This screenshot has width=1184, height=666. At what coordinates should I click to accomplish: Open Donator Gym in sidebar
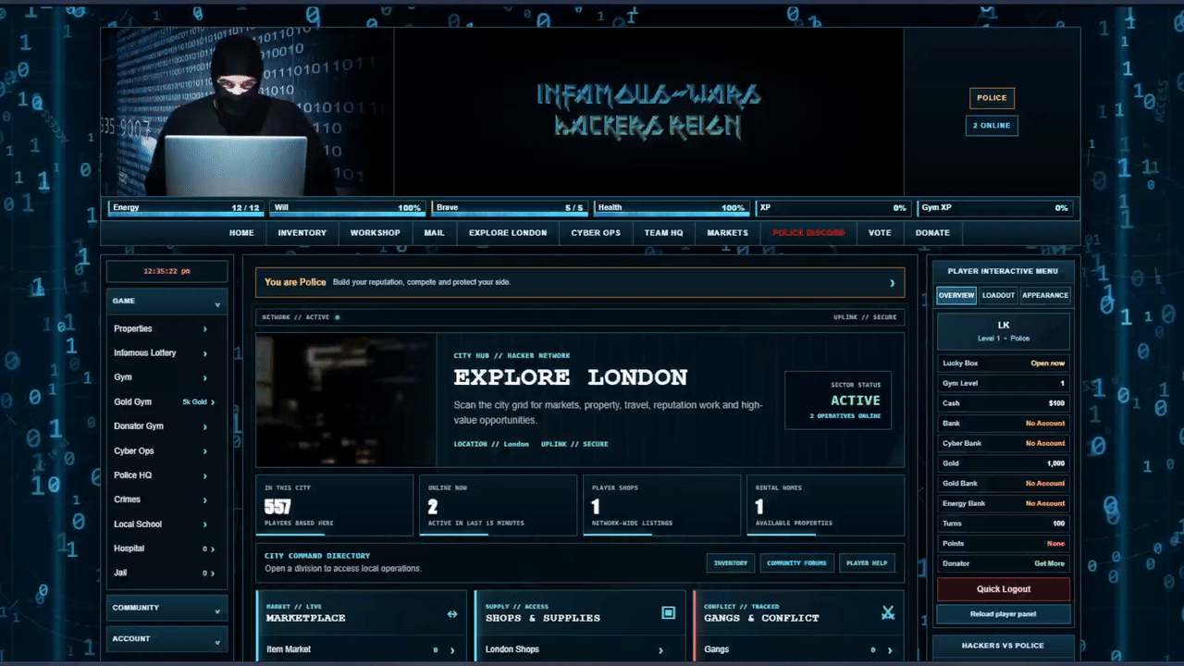pos(166,426)
